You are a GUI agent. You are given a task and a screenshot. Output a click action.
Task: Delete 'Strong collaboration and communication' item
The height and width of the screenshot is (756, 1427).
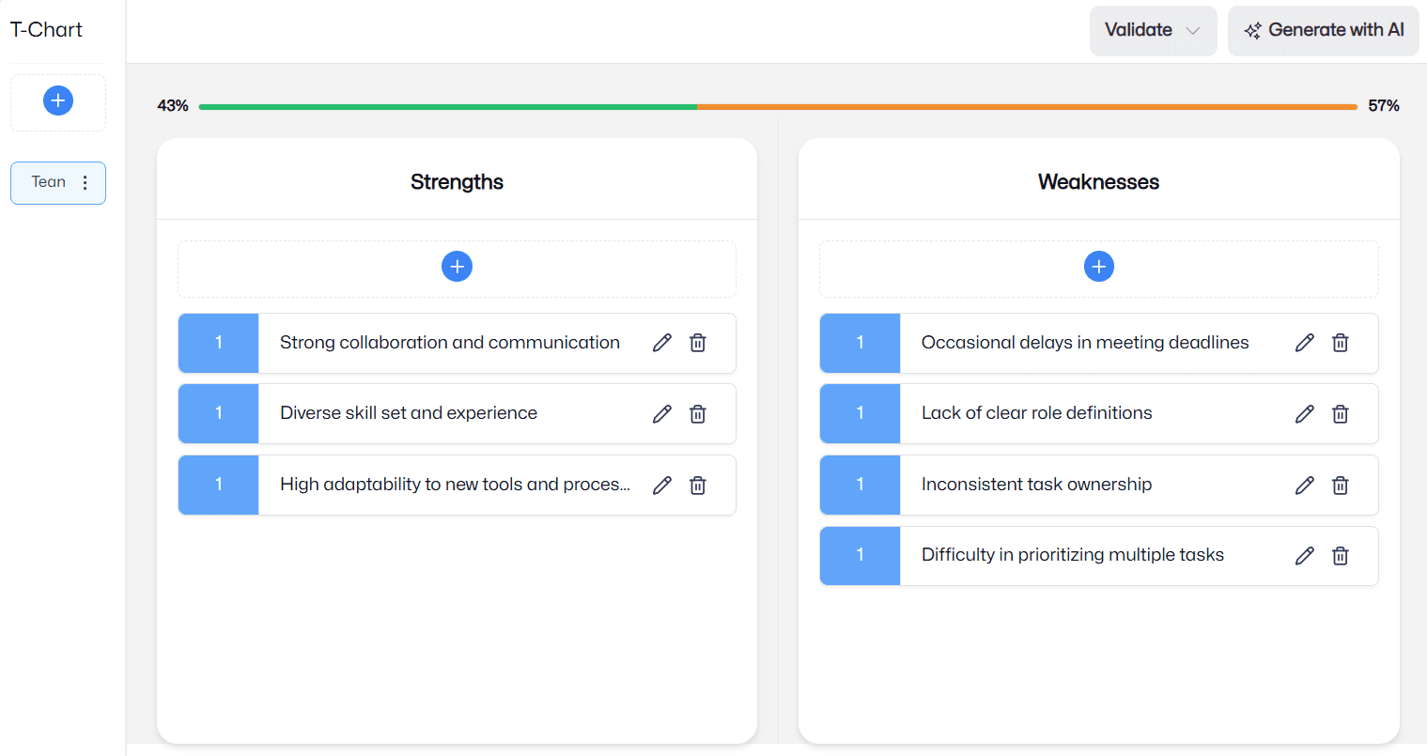click(698, 343)
